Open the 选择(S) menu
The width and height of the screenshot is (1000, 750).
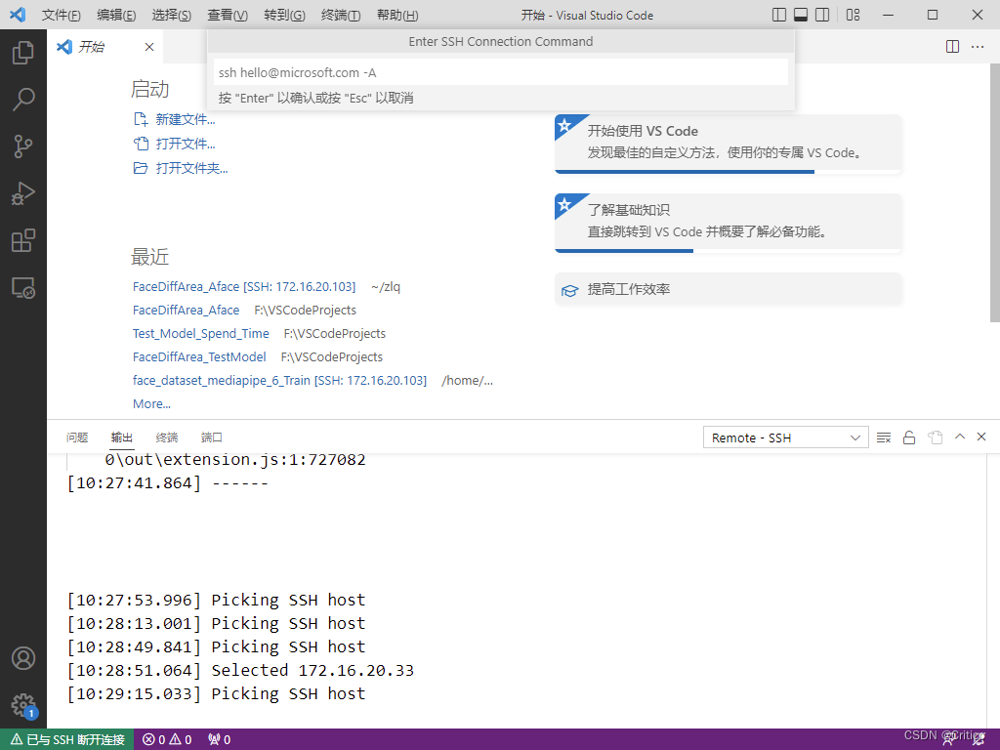point(172,15)
